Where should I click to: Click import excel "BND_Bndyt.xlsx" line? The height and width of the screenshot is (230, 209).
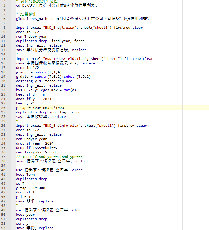tap(79, 28)
